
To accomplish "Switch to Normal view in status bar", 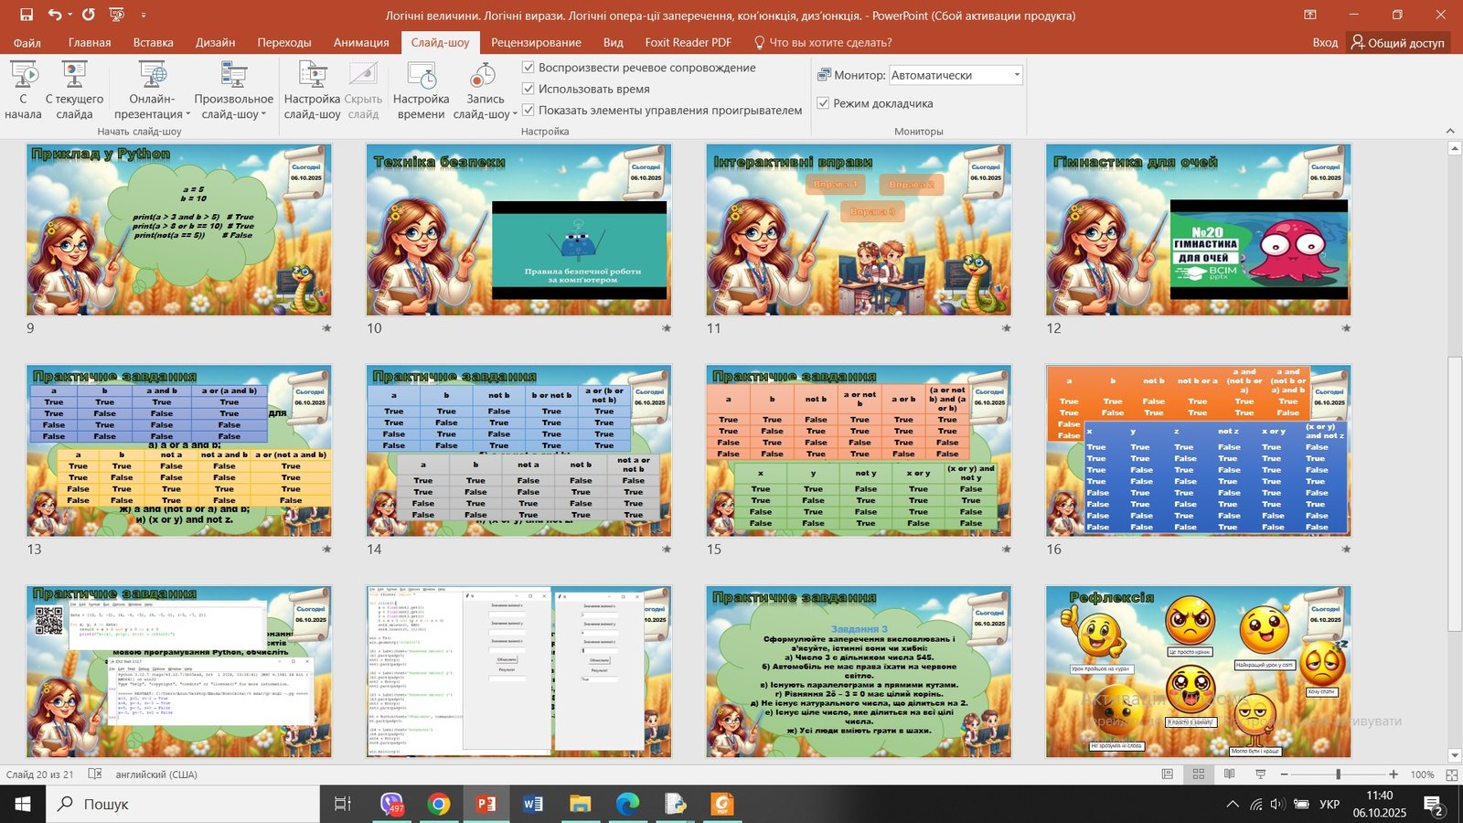I will click(x=1168, y=775).
